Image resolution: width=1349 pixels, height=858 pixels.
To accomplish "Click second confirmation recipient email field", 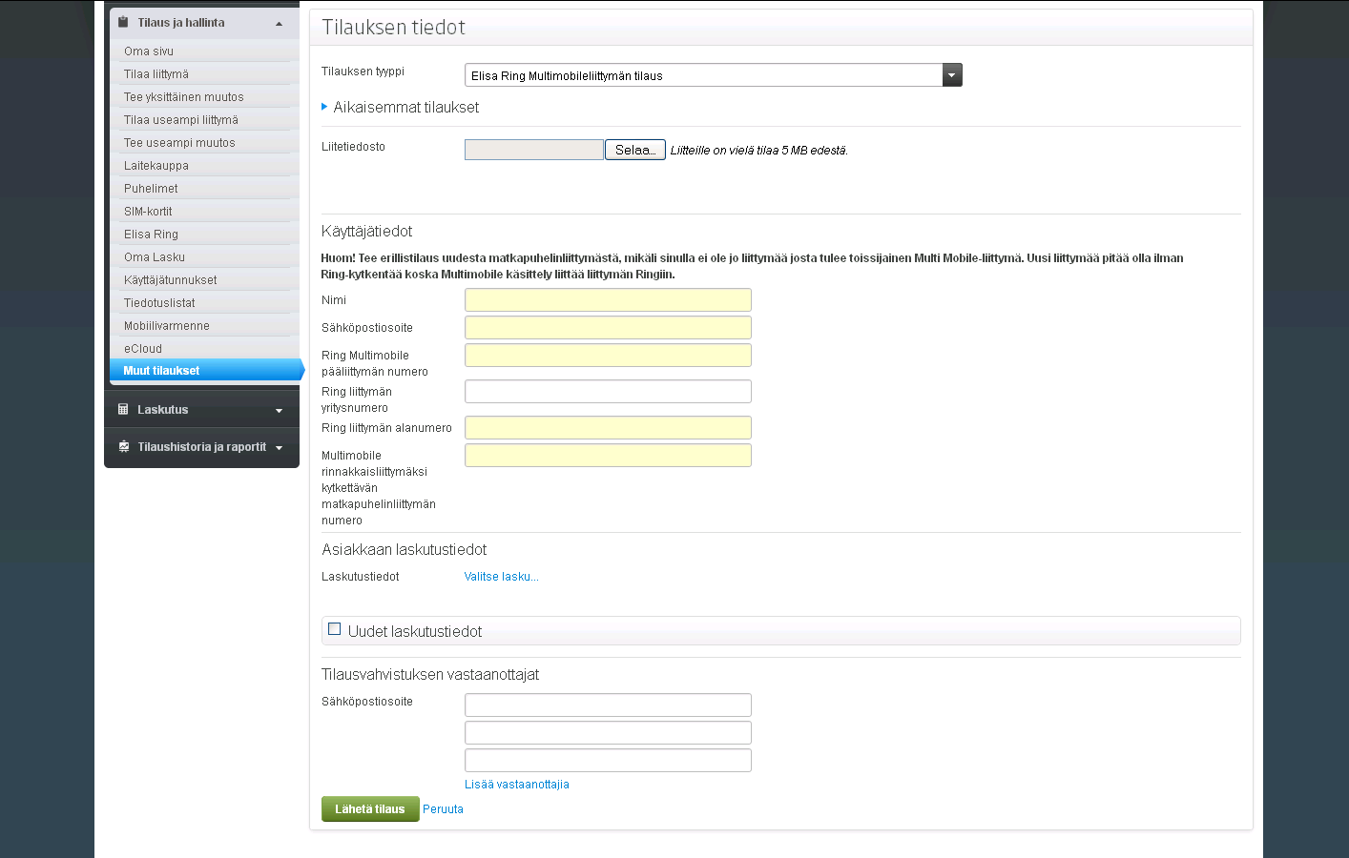I will pyautogui.click(x=608, y=733).
